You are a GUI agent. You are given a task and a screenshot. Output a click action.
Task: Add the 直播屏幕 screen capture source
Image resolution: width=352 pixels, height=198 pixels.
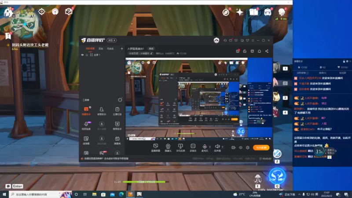[156, 148]
